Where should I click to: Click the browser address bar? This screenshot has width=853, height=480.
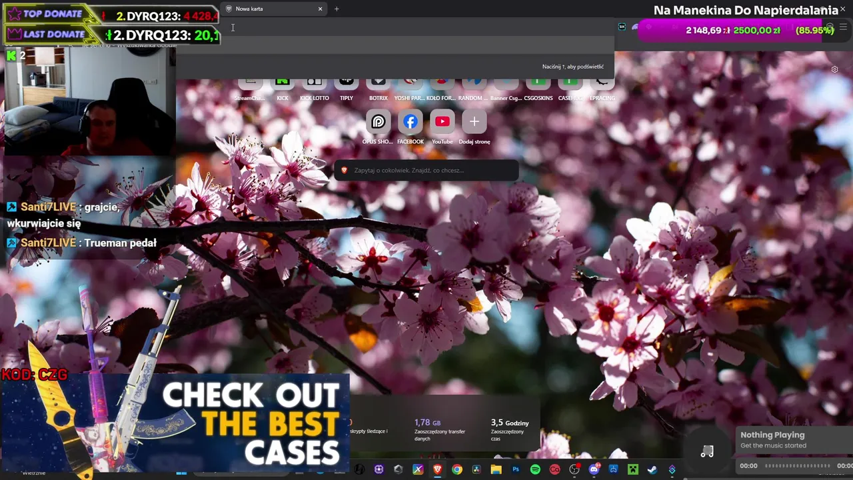click(x=417, y=27)
